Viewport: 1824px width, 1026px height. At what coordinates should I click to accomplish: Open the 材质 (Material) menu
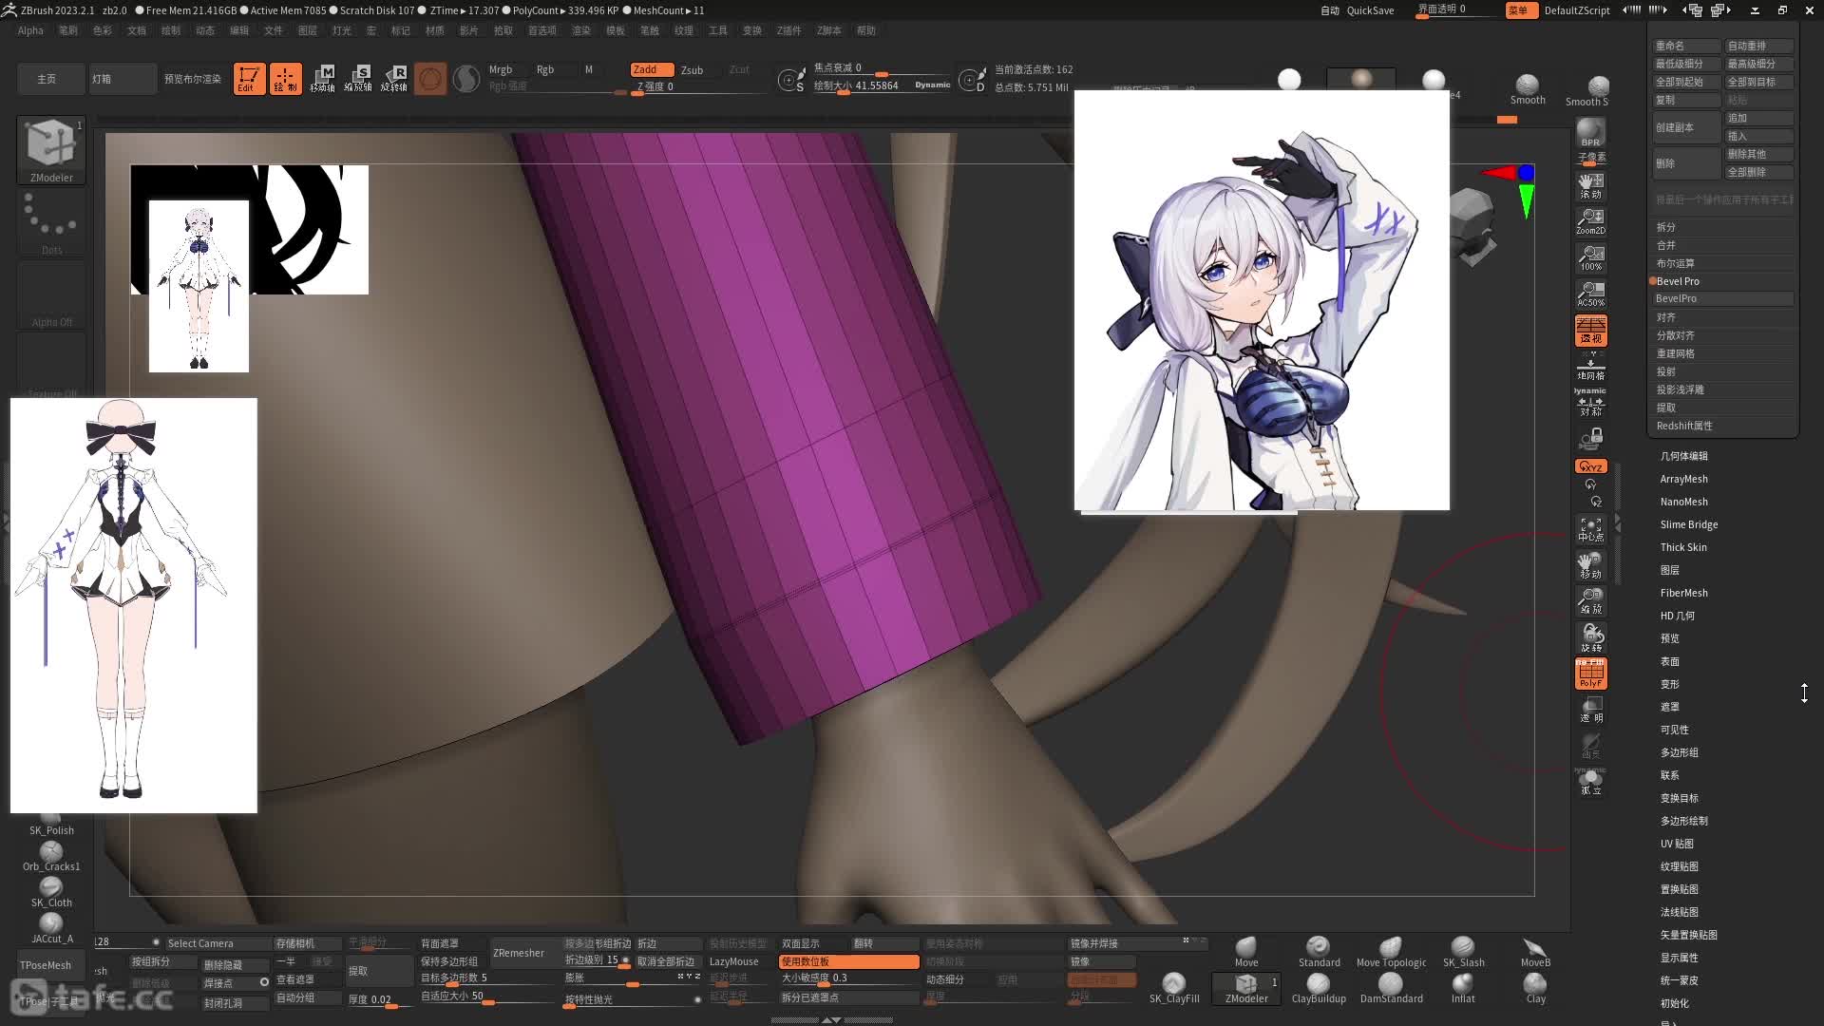435,30
